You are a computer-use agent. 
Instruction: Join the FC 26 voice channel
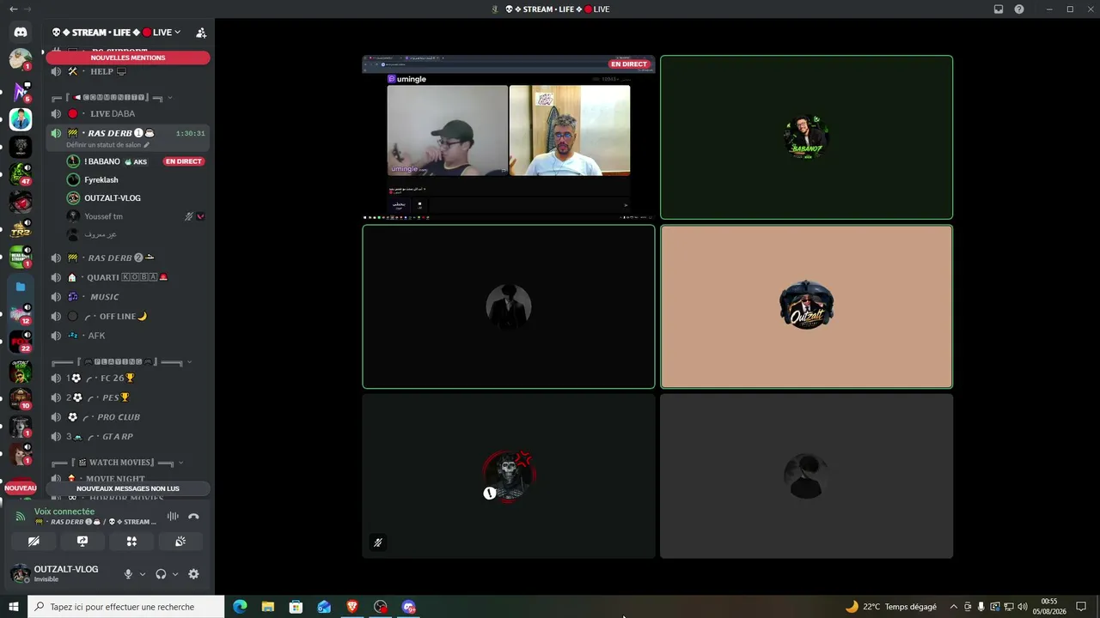coord(128,378)
